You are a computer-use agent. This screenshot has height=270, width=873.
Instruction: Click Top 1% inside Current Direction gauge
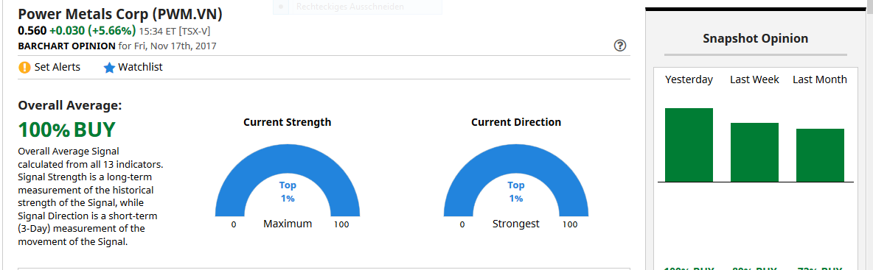point(515,192)
